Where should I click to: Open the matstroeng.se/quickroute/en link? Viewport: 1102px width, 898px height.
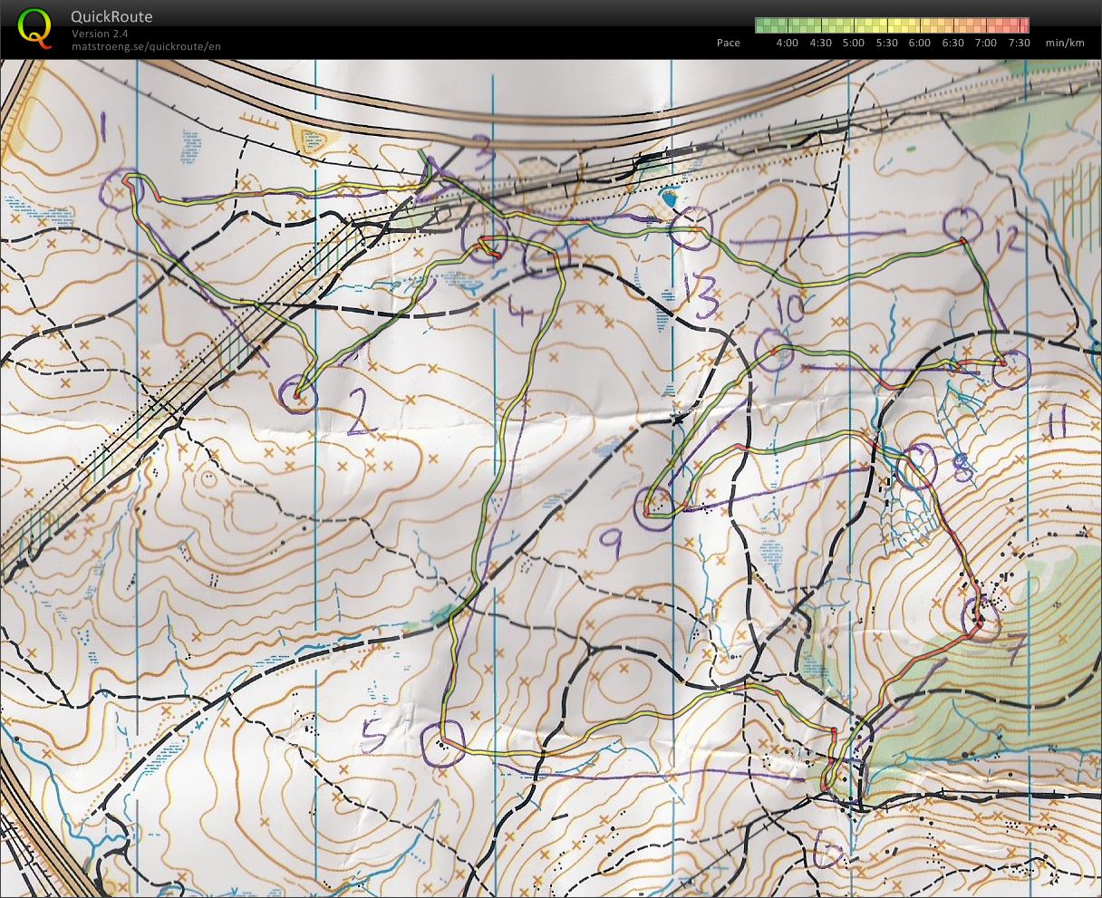pos(146,46)
